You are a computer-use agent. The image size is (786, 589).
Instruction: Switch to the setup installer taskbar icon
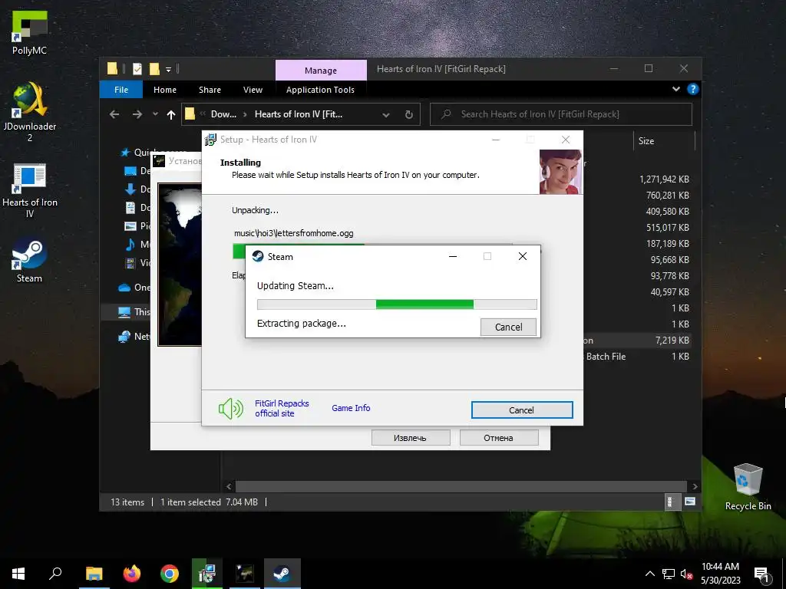206,574
